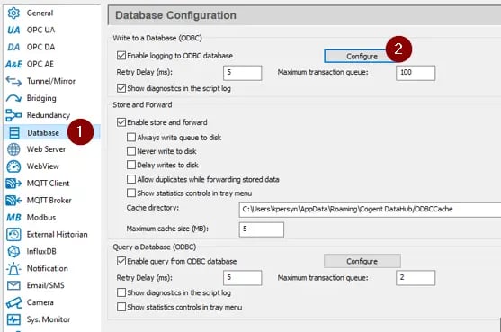The image size is (501, 332).
Task: Click the Database stack icon
Action: 14,132
